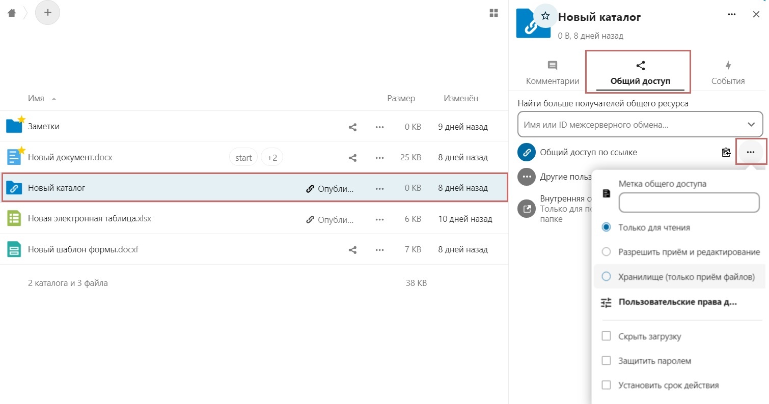Viewport: 769px width, 404px height.
Task: Select Хранилище (только приём файлов) option
Action: point(606,277)
